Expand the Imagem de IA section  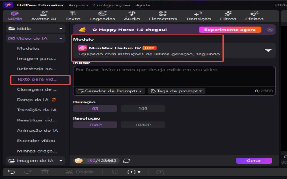coord(36,161)
